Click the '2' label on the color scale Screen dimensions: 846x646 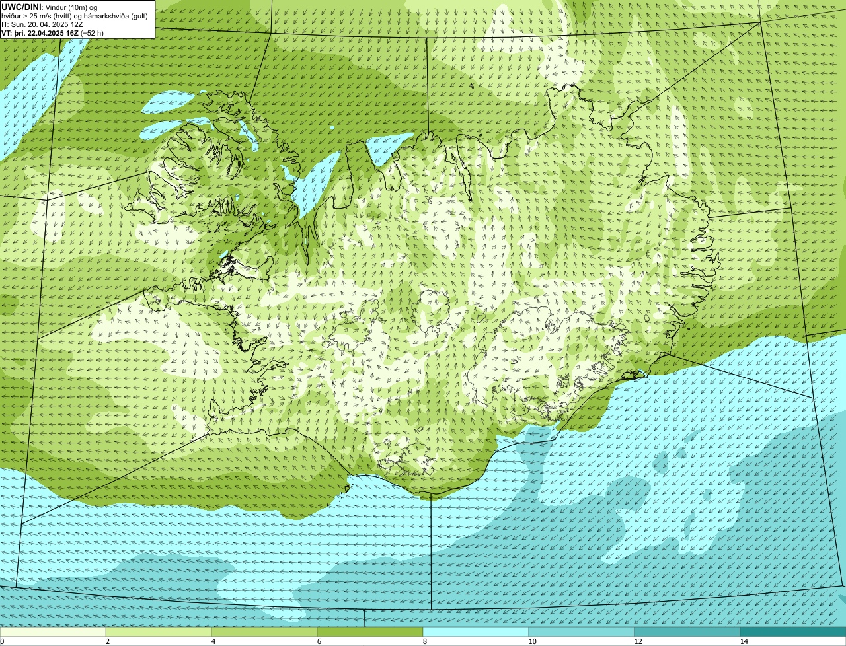tap(107, 641)
